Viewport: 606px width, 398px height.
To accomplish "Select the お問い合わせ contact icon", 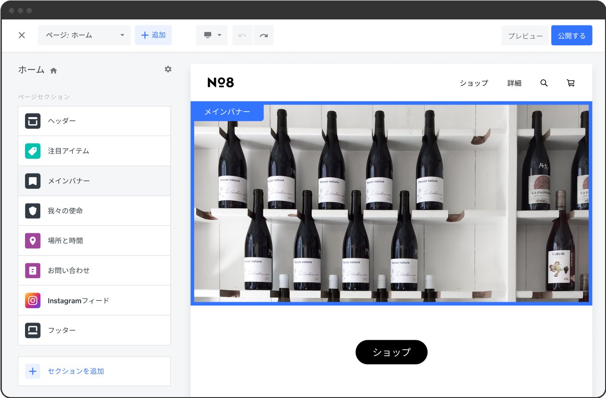I will pyautogui.click(x=32, y=271).
